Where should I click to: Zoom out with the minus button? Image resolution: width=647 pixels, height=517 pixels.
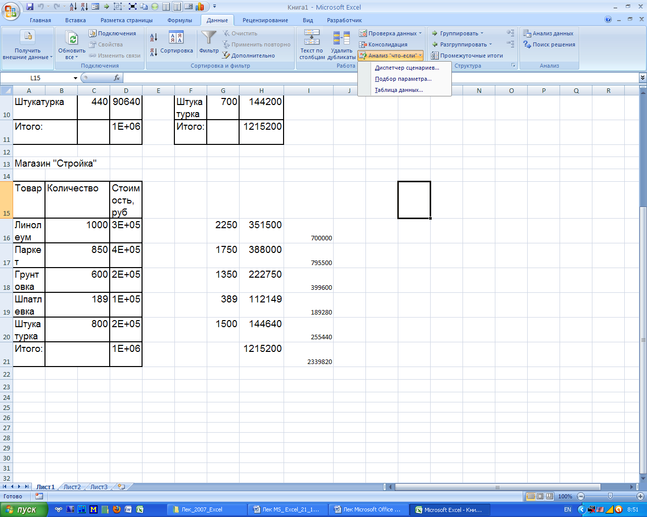(581, 496)
